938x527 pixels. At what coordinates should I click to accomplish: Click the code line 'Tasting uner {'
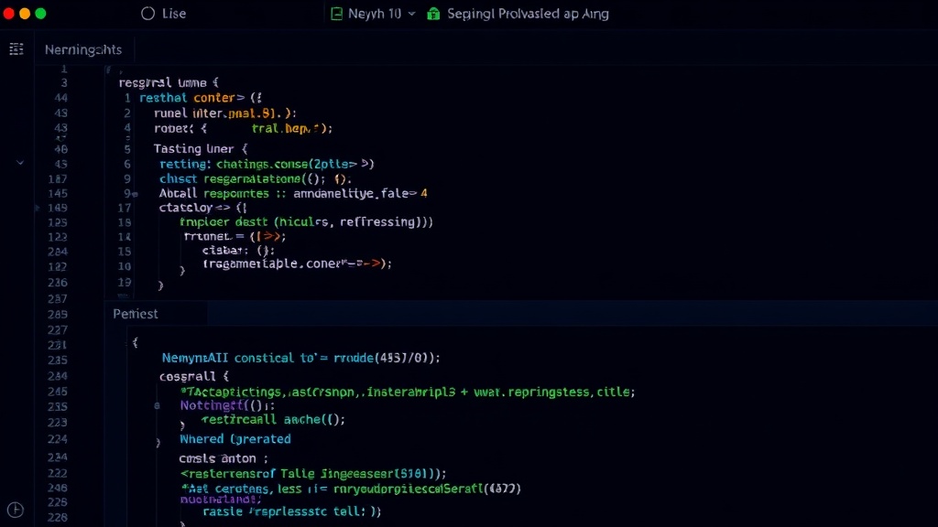coord(201,148)
